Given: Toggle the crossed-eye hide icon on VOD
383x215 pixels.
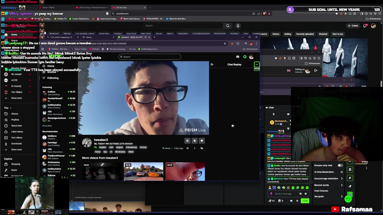Looking at the screenshot, I should point(202,148).
